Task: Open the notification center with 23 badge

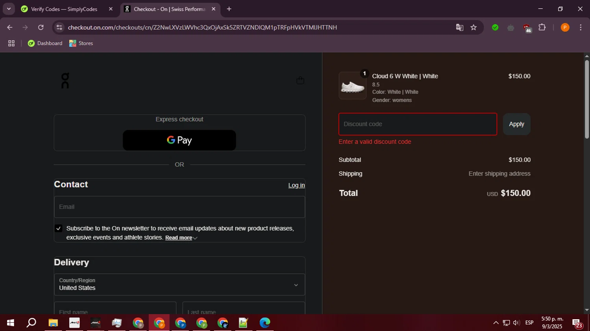Action: point(577,324)
